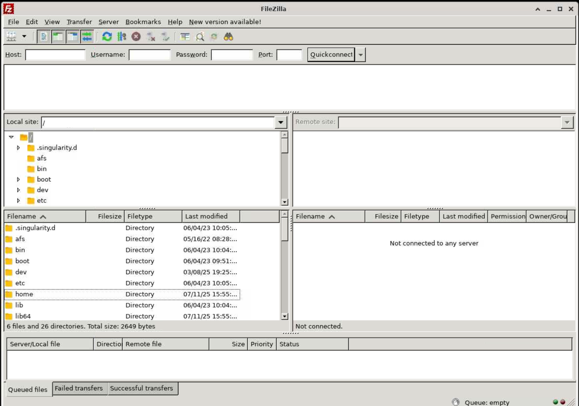Viewport: 579px width, 406px height.
Task: Click green activity indicator light
Action: click(x=556, y=402)
